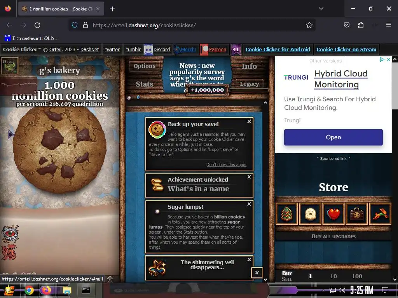Click the scroll down arrow below notifications
Screen dimensions: 398x298
pyautogui.click(x=265, y=279)
